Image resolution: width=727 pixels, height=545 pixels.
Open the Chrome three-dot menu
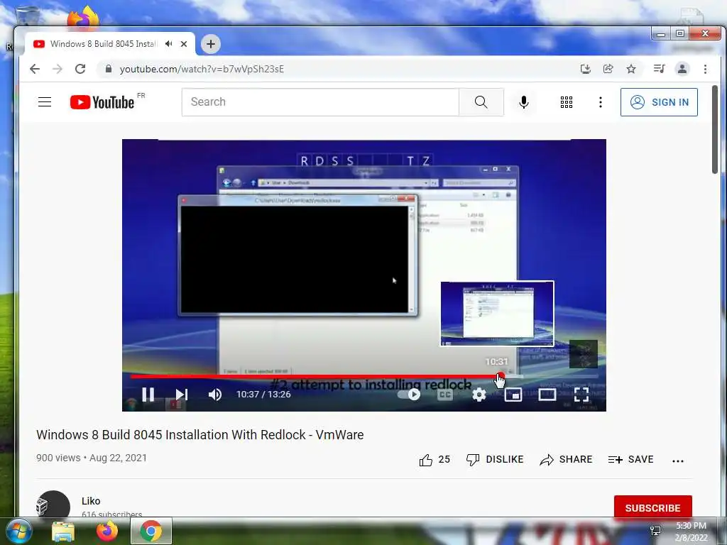click(705, 69)
